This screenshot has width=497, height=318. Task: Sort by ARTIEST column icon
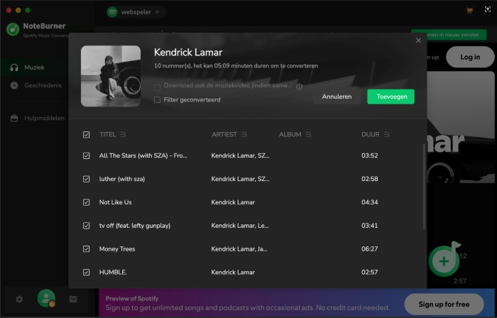244,135
